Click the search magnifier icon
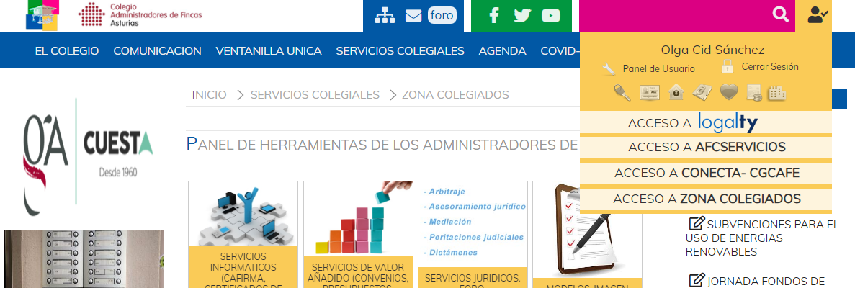Viewport: 855px width, 288px height. tap(781, 14)
